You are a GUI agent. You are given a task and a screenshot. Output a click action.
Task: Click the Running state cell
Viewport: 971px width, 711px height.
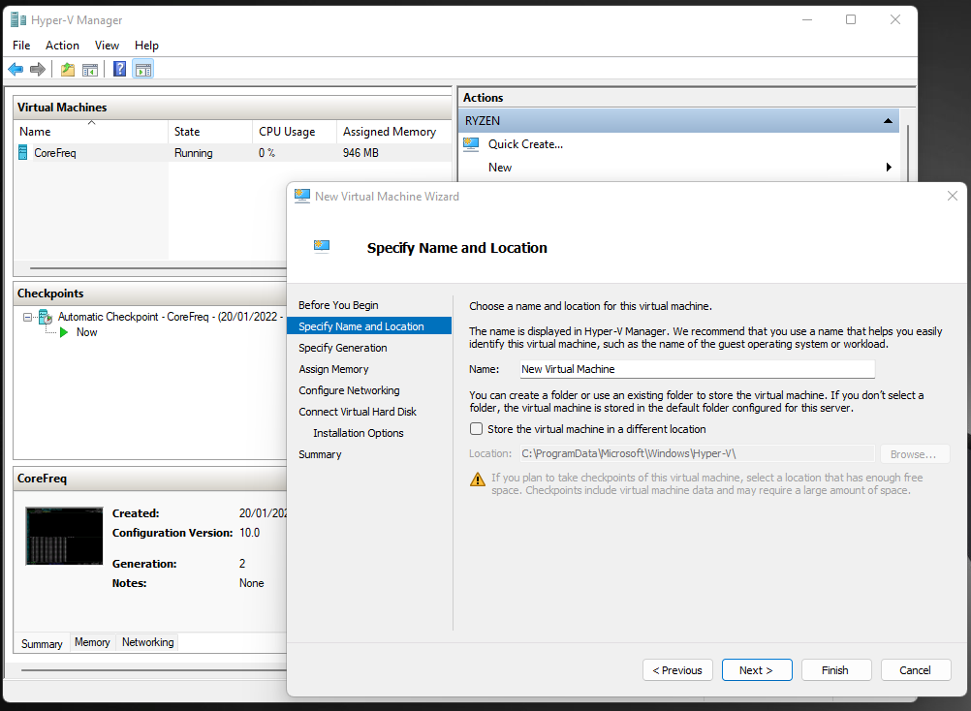coord(193,153)
